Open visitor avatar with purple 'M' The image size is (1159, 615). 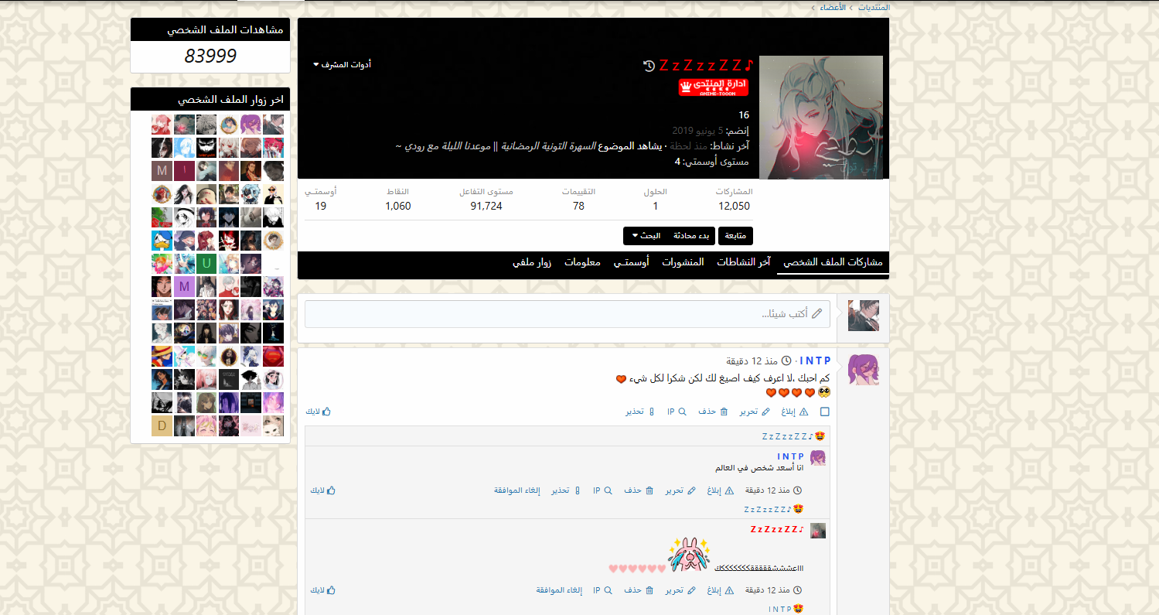[184, 287]
